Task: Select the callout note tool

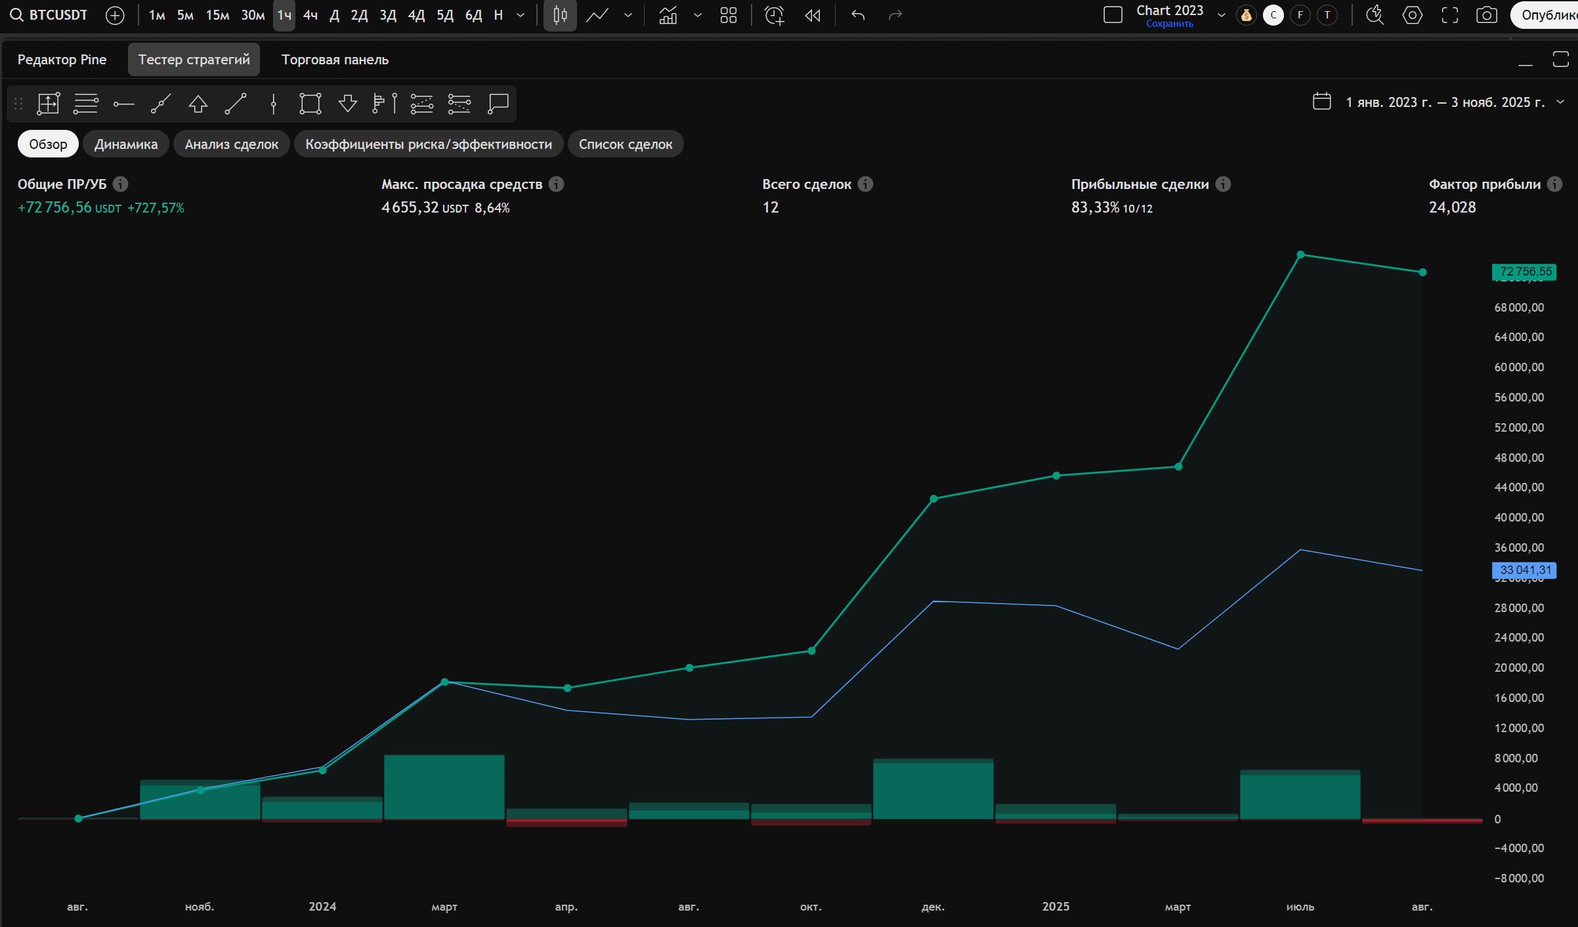Action: pyautogui.click(x=498, y=104)
